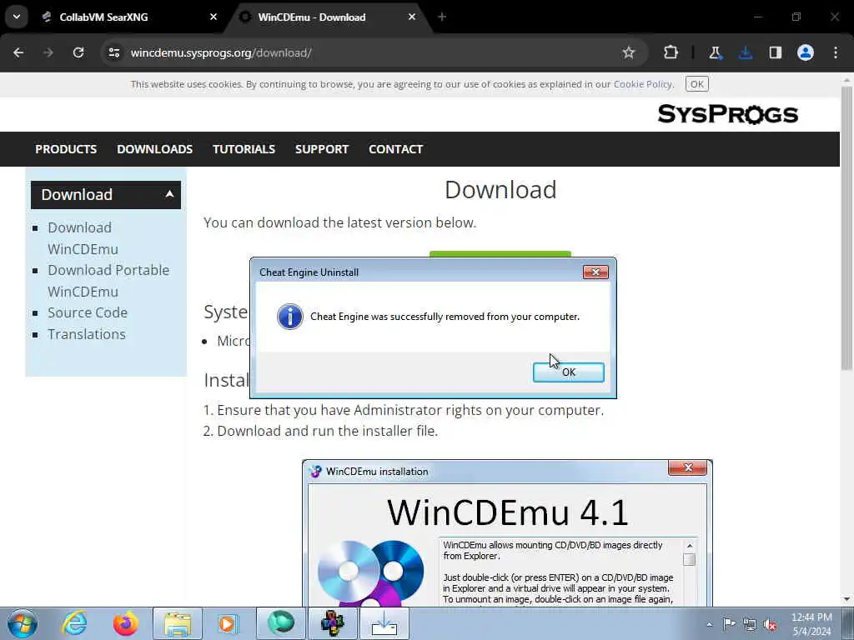854x640 pixels.
Task: Click the address bar URL
Action: [x=221, y=52]
